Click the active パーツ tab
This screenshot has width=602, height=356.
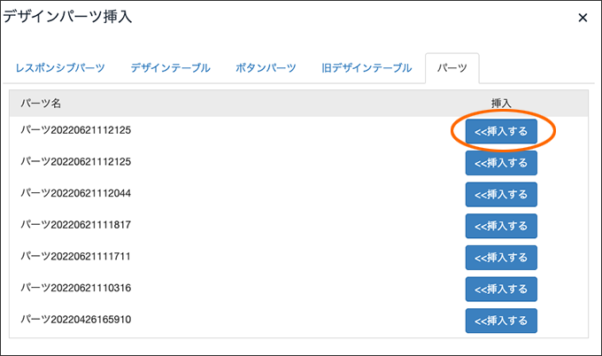pyautogui.click(x=451, y=68)
